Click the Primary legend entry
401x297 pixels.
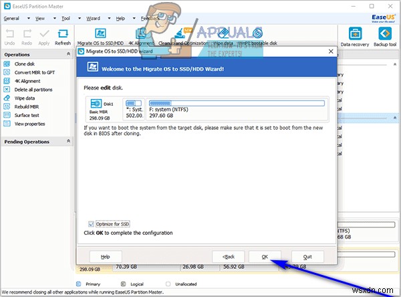click(x=88, y=284)
